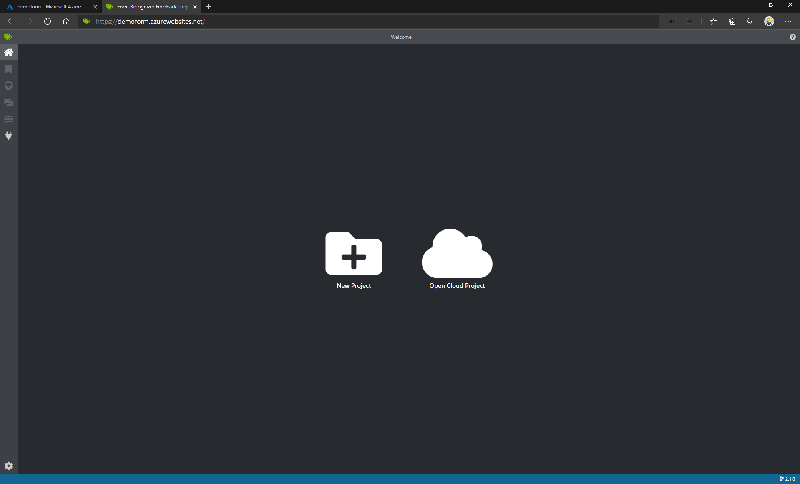800x484 pixels.
Task: Click the Welcome title text
Action: pyautogui.click(x=401, y=37)
